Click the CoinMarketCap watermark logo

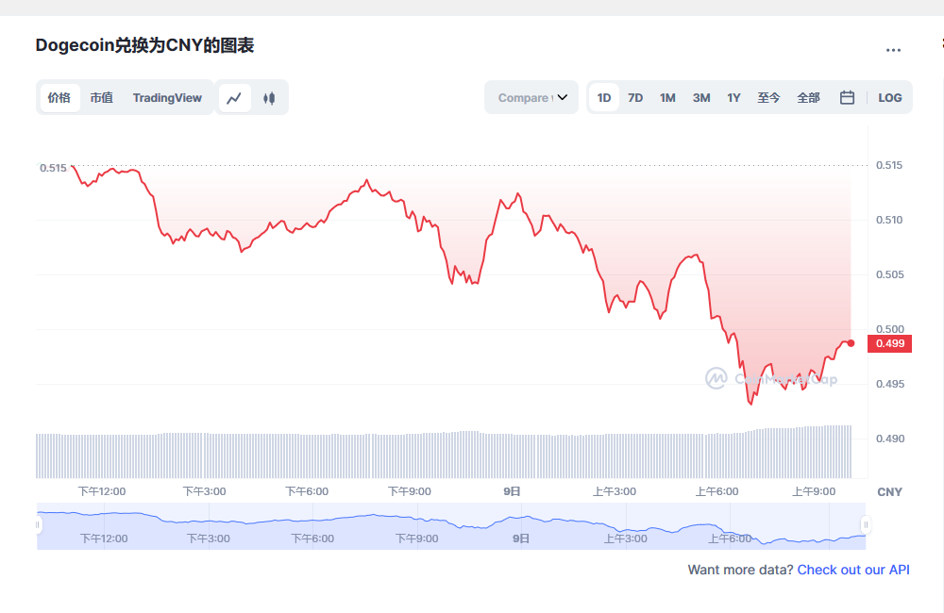pyautogui.click(x=715, y=378)
